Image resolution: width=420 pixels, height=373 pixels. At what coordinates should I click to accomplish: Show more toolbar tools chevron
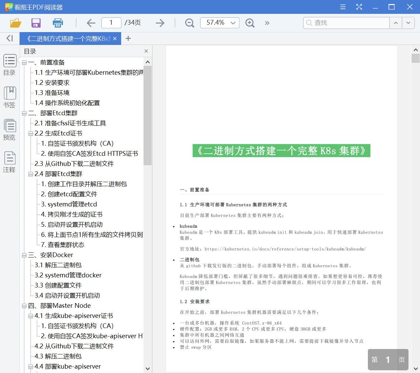[x=267, y=23]
